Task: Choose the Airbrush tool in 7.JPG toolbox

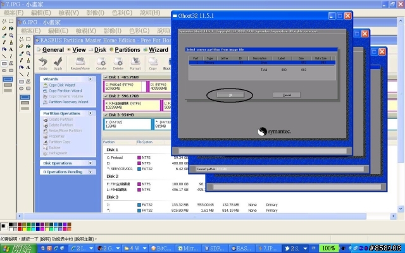Action: coord(4,49)
